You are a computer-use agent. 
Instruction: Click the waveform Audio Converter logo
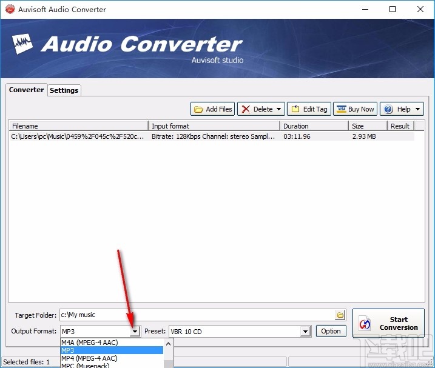[x=22, y=44]
